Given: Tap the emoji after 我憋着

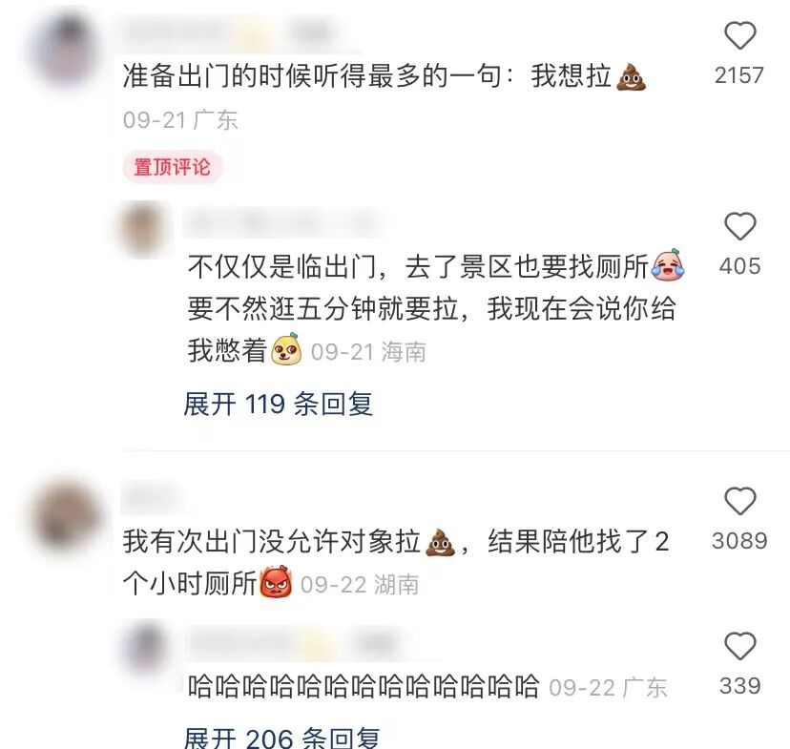Looking at the screenshot, I should [286, 349].
